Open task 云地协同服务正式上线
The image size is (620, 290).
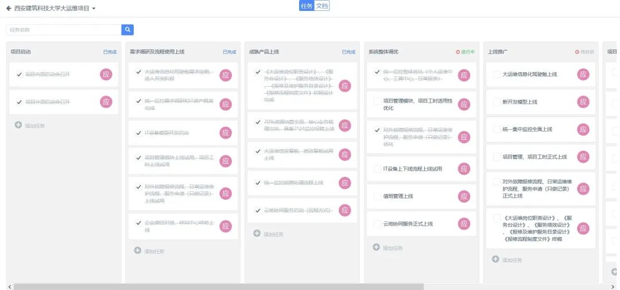[408, 224]
